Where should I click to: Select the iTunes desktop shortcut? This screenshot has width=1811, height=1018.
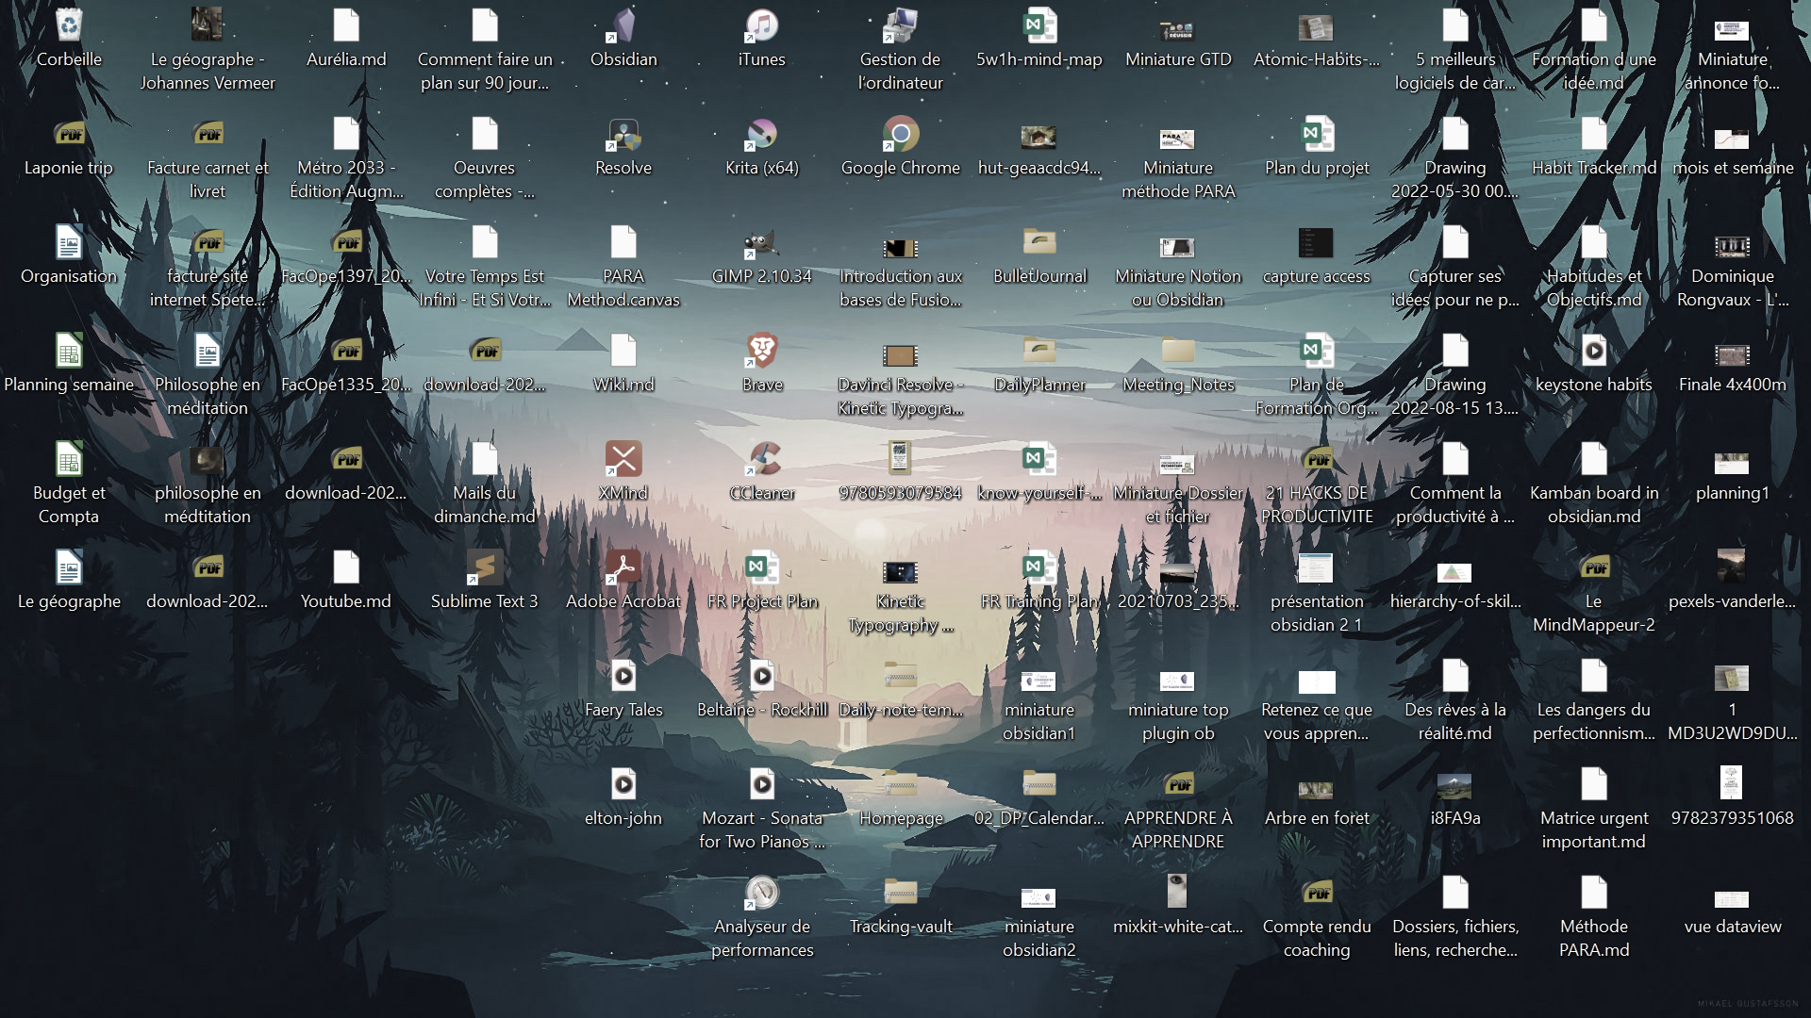(x=762, y=26)
